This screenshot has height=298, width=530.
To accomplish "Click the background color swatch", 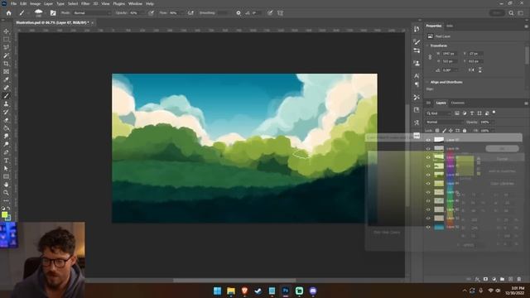I will [9, 219].
